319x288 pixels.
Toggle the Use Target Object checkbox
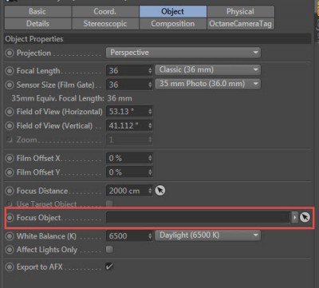tap(109, 204)
